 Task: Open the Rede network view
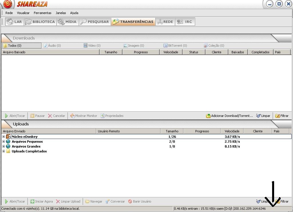[x=165, y=22]
